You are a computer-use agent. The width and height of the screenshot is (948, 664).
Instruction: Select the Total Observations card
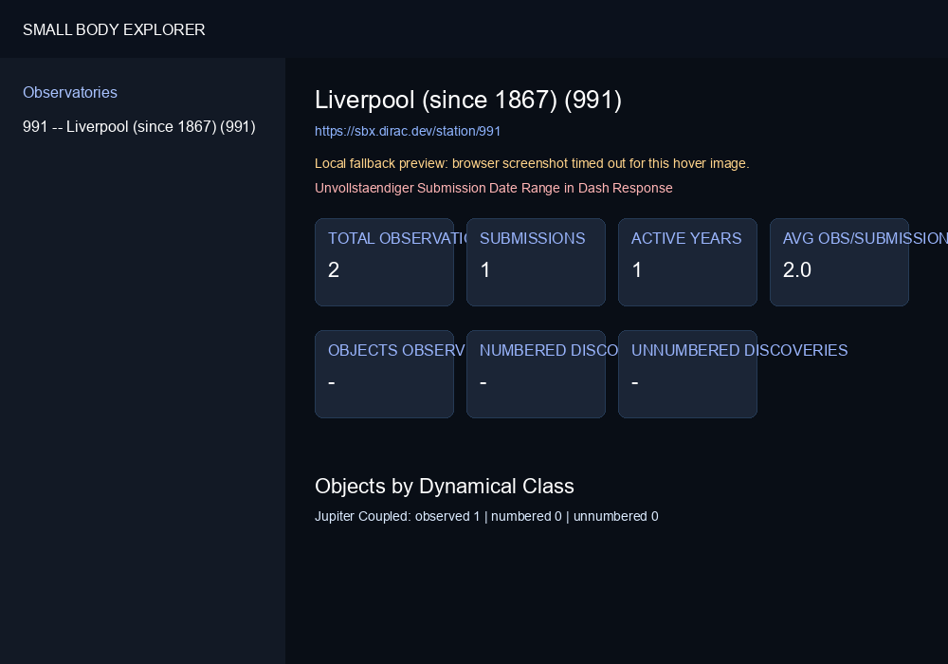(x=385, y=263)
